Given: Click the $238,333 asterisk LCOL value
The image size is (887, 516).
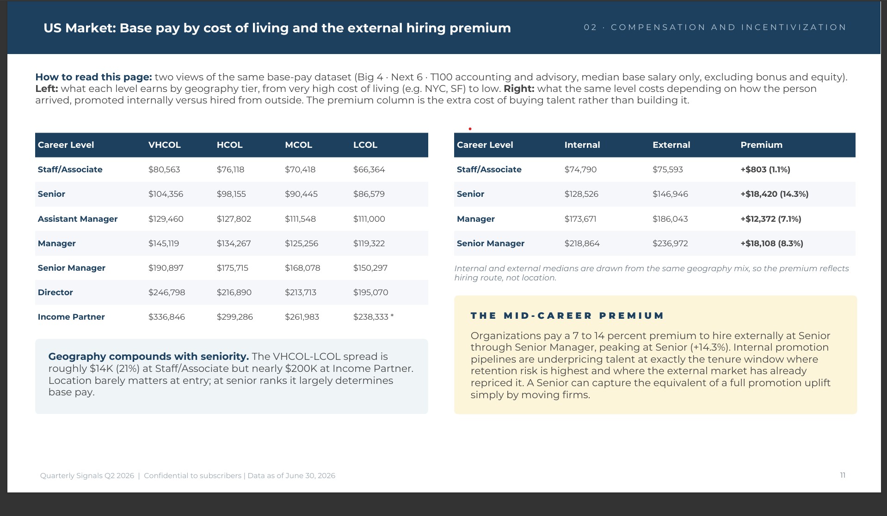Looking at the screenshot, I should [x=373, y=317].
